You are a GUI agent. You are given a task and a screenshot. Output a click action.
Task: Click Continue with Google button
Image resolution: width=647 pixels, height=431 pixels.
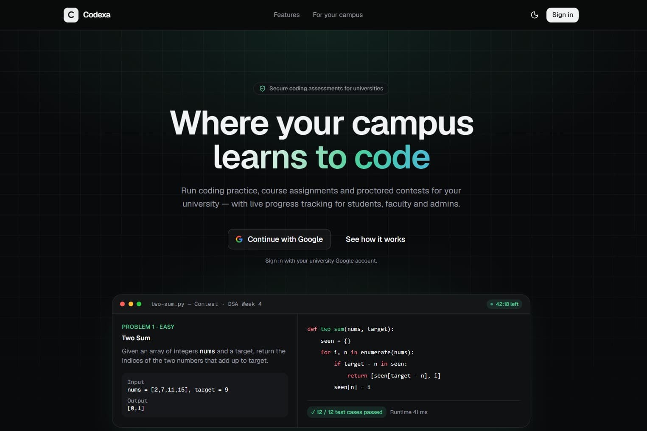[279, 239]
